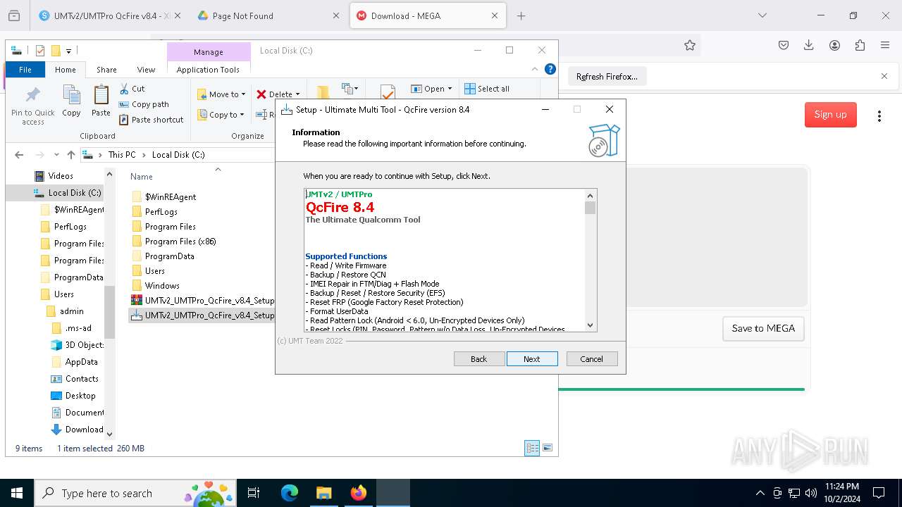
Task: Dismiss the Refresh Firefox notification bar
Action: pos(884,76)
